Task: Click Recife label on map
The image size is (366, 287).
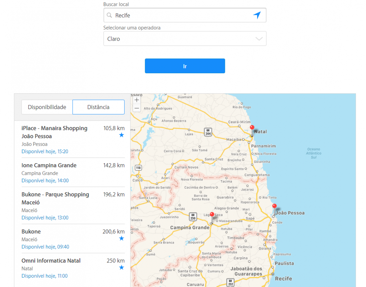Action: (283, 279)
